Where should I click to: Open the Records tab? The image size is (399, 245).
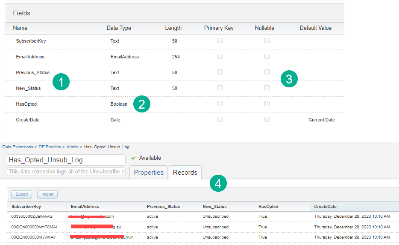click(x=185, y=173)
